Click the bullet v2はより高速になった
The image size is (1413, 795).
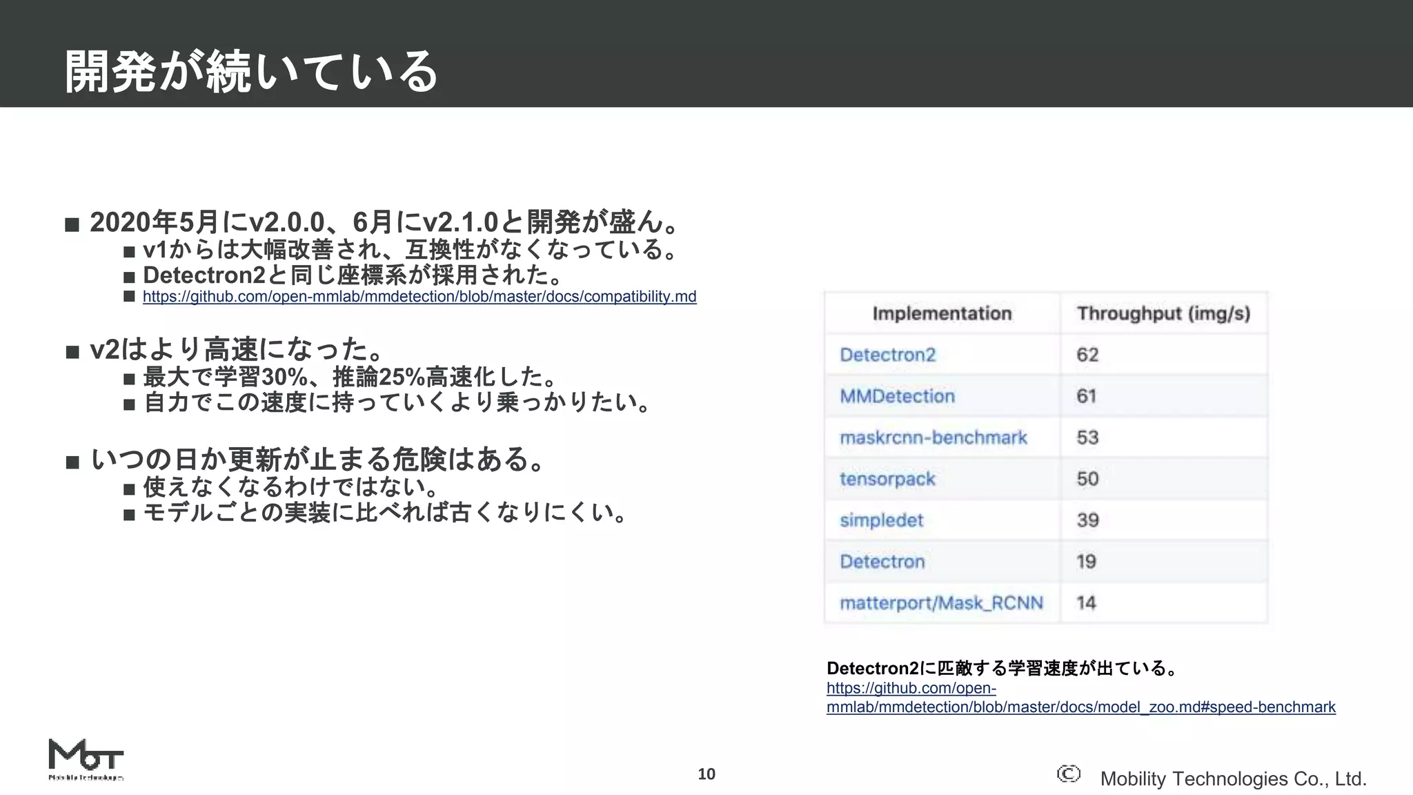point(239,349)
